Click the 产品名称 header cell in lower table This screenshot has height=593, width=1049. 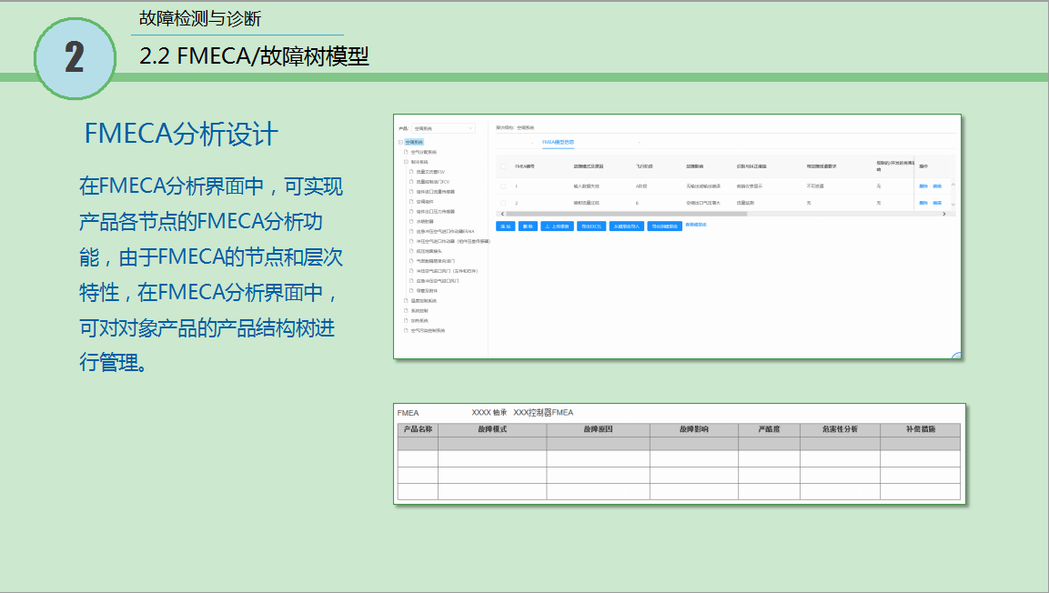tap(419, 429)
